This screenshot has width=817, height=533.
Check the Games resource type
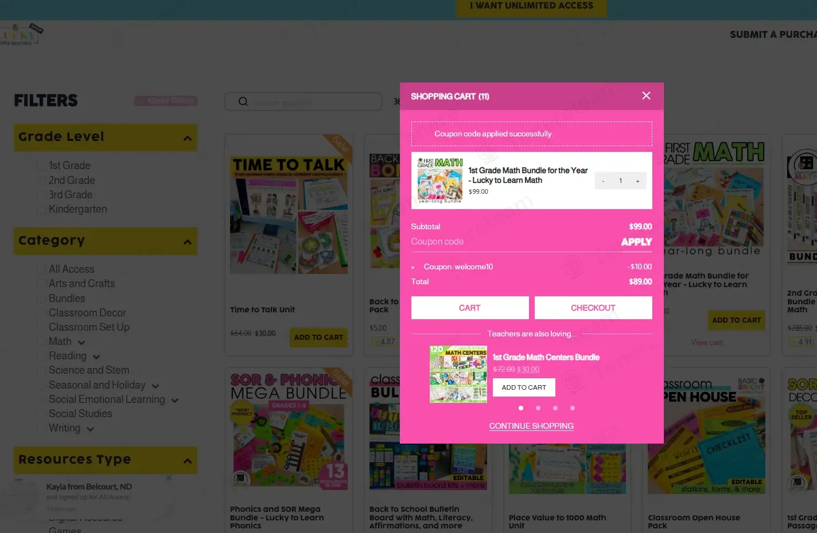(41, 530)
